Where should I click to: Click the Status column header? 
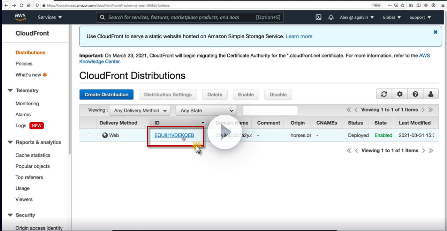[355, 123]
